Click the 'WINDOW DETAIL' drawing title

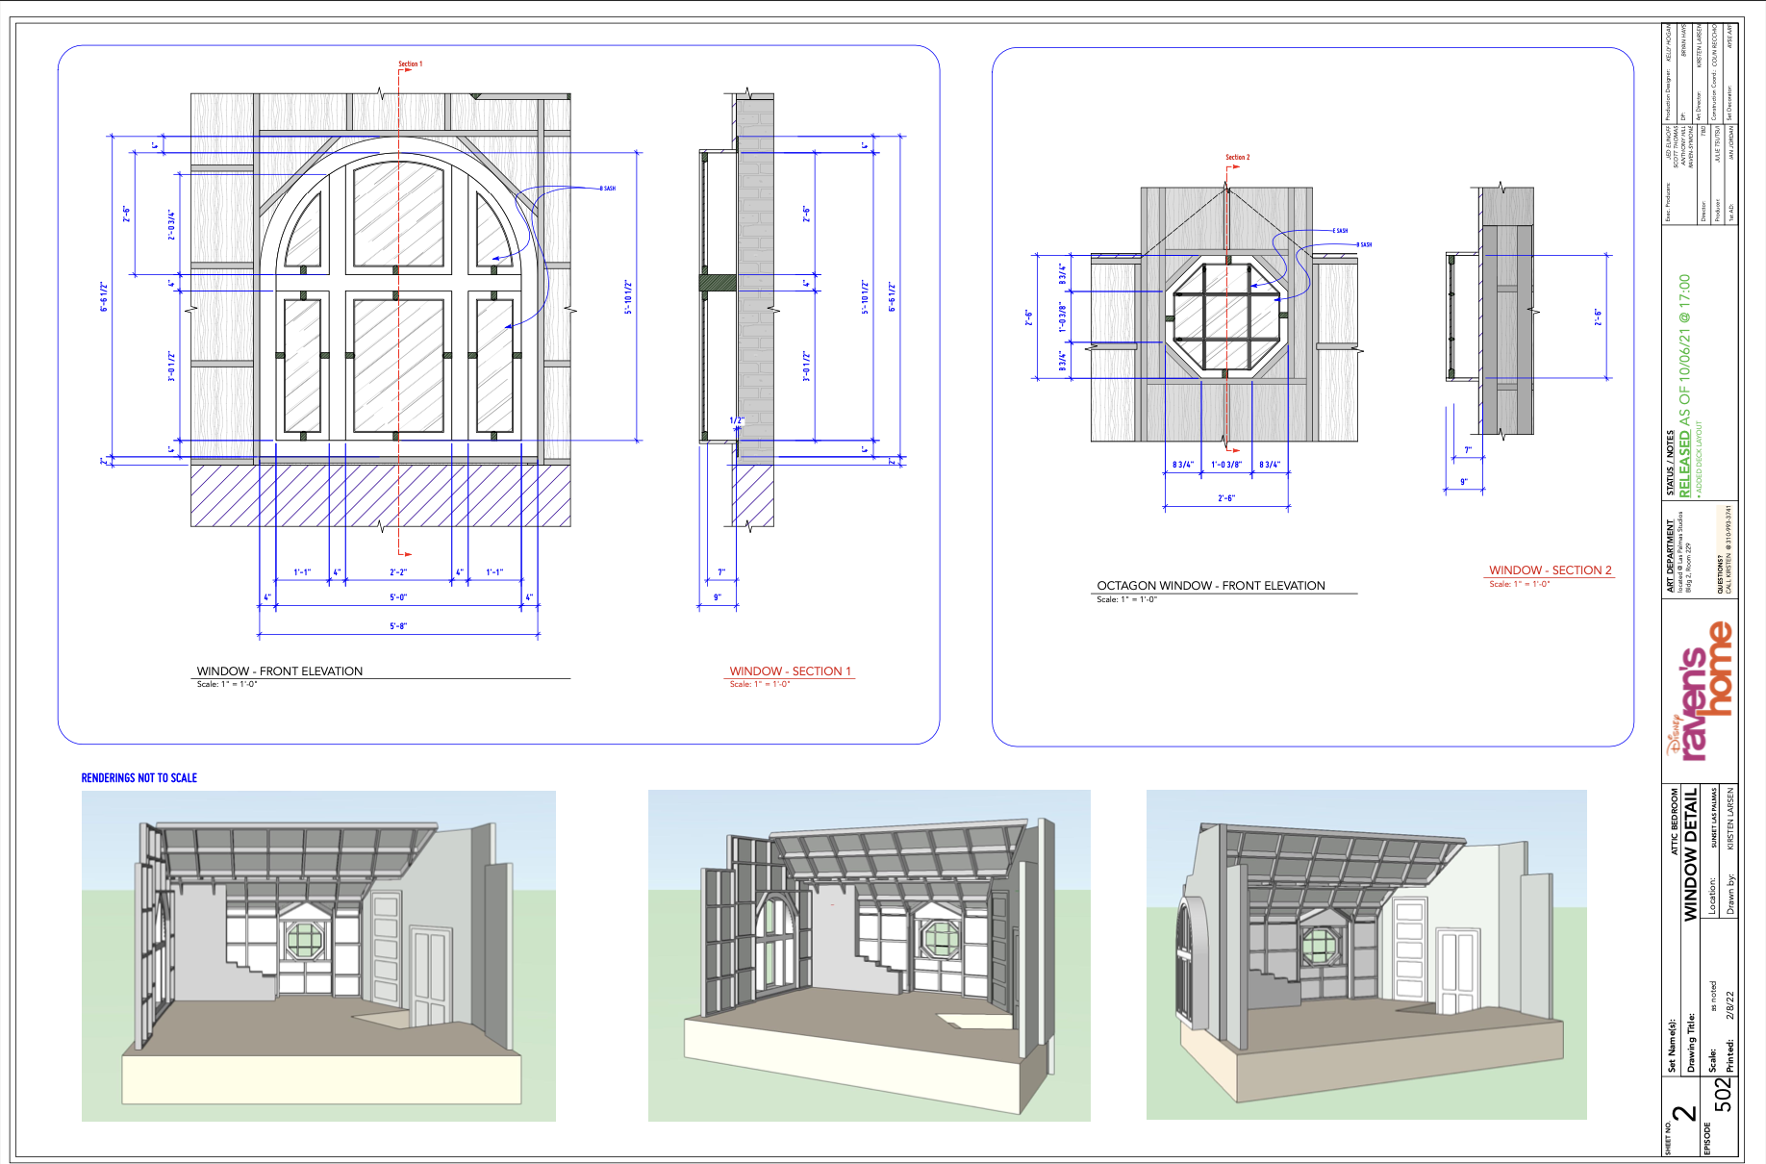[1690, 856]
